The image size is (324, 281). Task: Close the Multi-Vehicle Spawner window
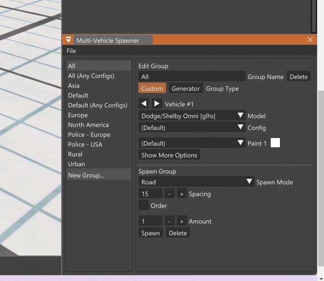tap(310, 40)
